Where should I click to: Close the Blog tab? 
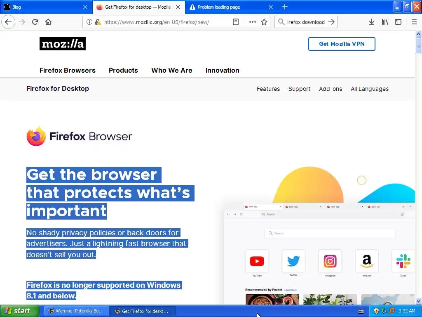coord(85,7)
